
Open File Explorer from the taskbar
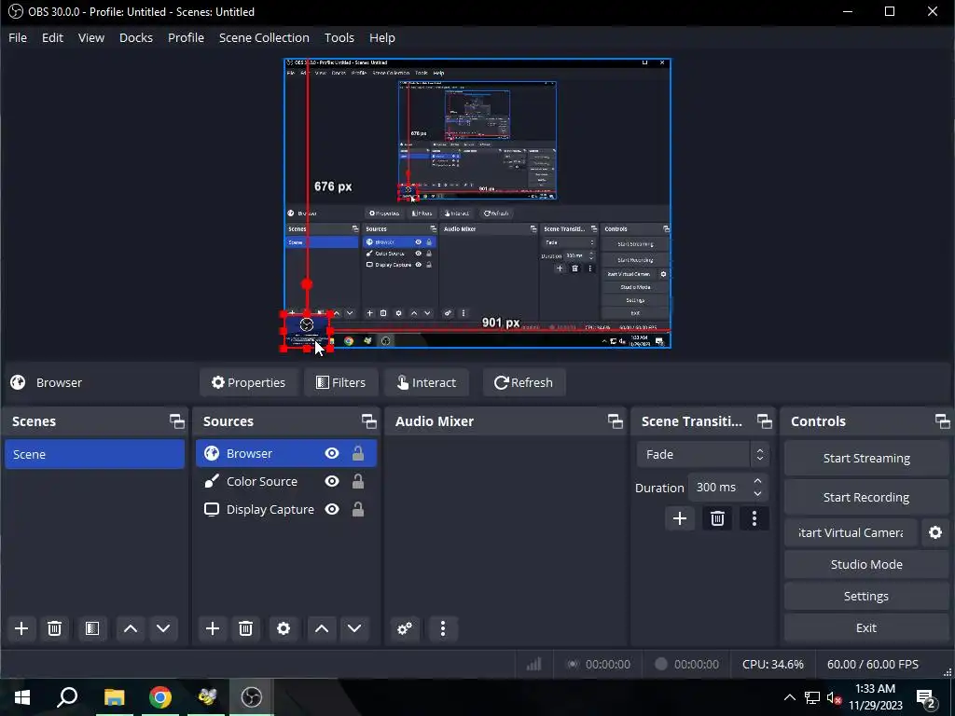(114, 697)
